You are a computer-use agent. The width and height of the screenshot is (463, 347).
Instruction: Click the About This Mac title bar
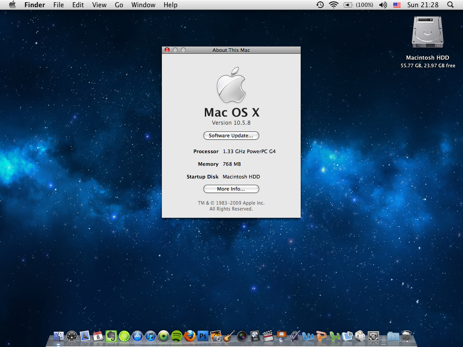[x=231, y=50]
